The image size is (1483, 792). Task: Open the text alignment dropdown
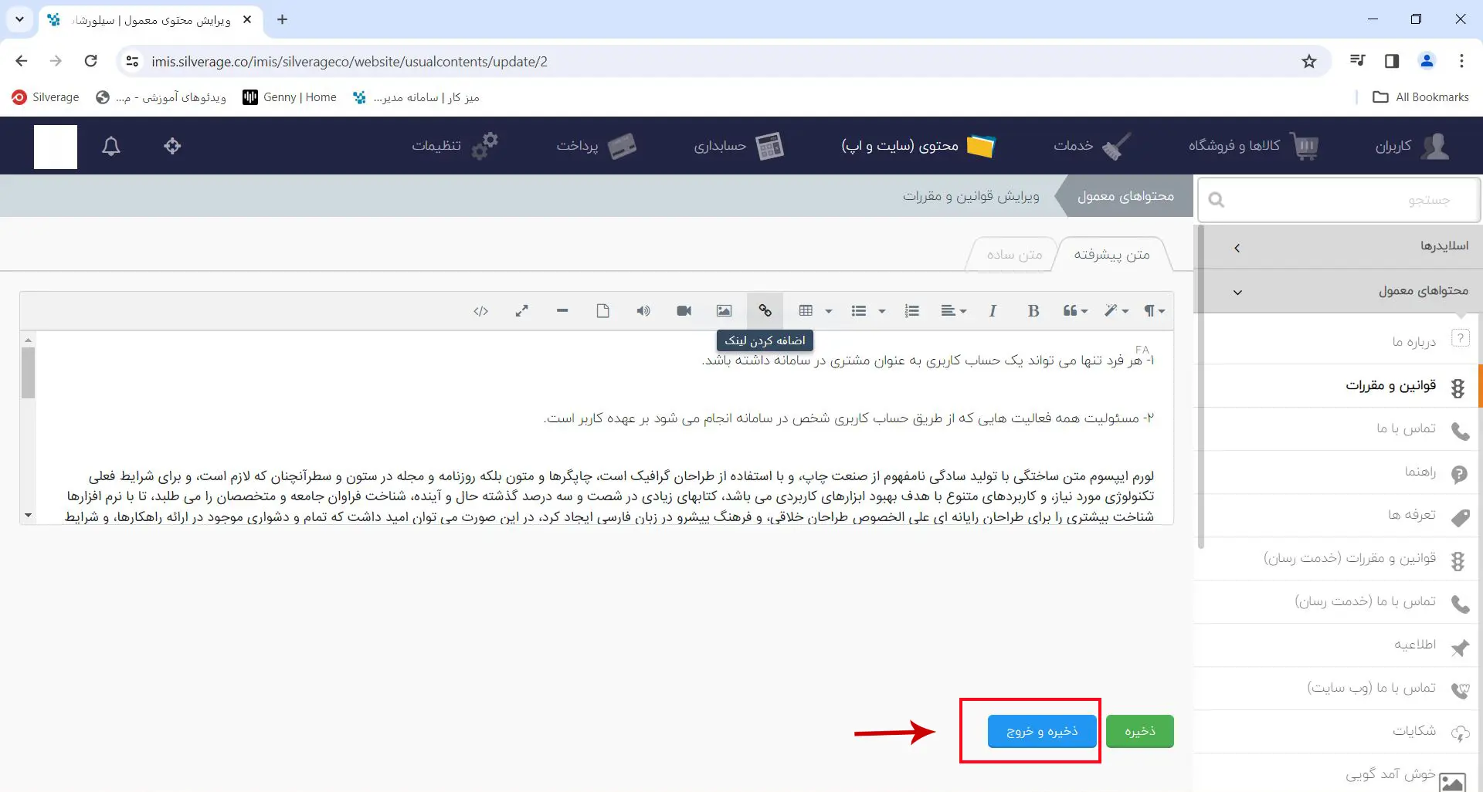pyautogui.click(x=953, y=310)
